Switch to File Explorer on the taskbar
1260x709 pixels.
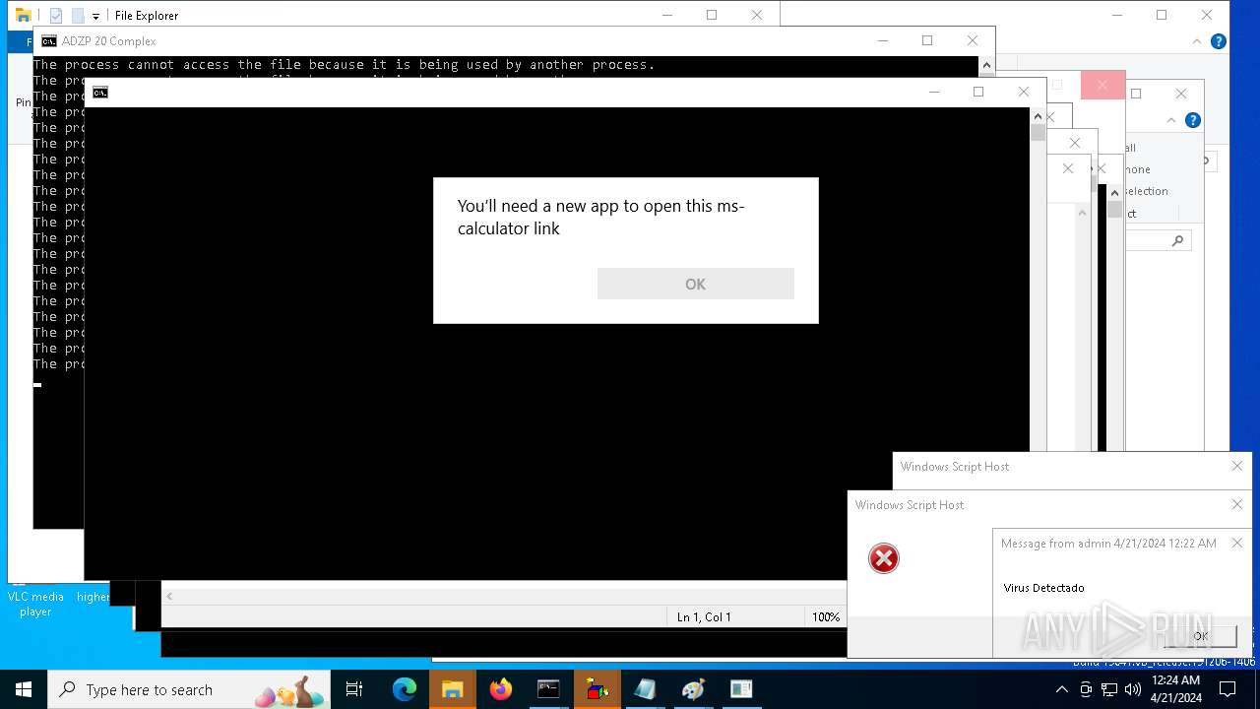click(452, 689)
